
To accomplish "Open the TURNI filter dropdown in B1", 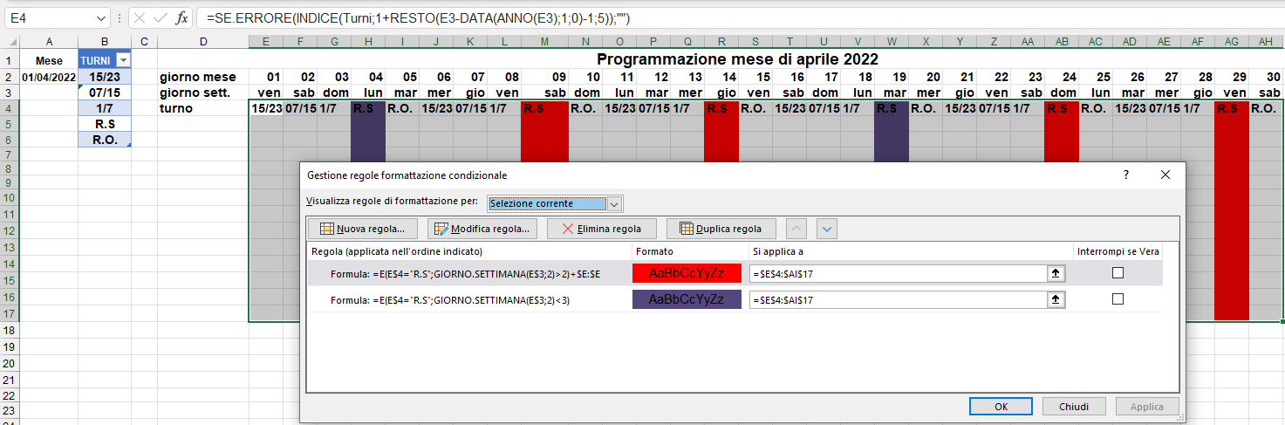I will tap(123, 59).
